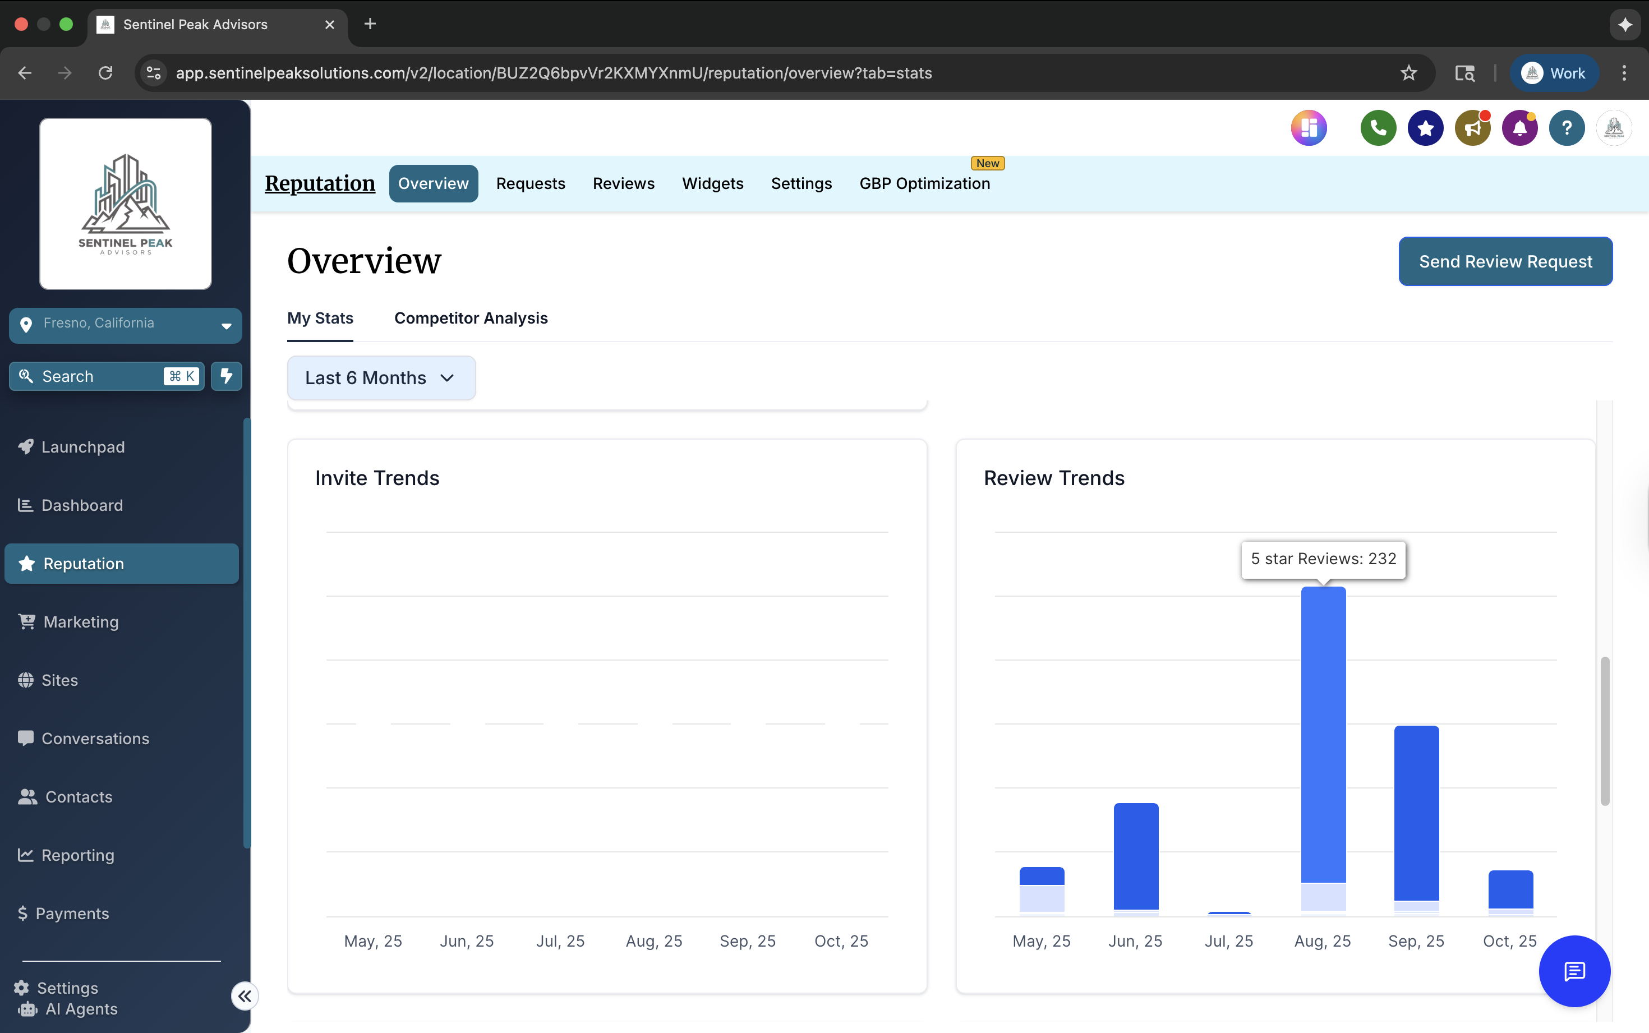Open Reputation Settings tab

tap(802, 183)
